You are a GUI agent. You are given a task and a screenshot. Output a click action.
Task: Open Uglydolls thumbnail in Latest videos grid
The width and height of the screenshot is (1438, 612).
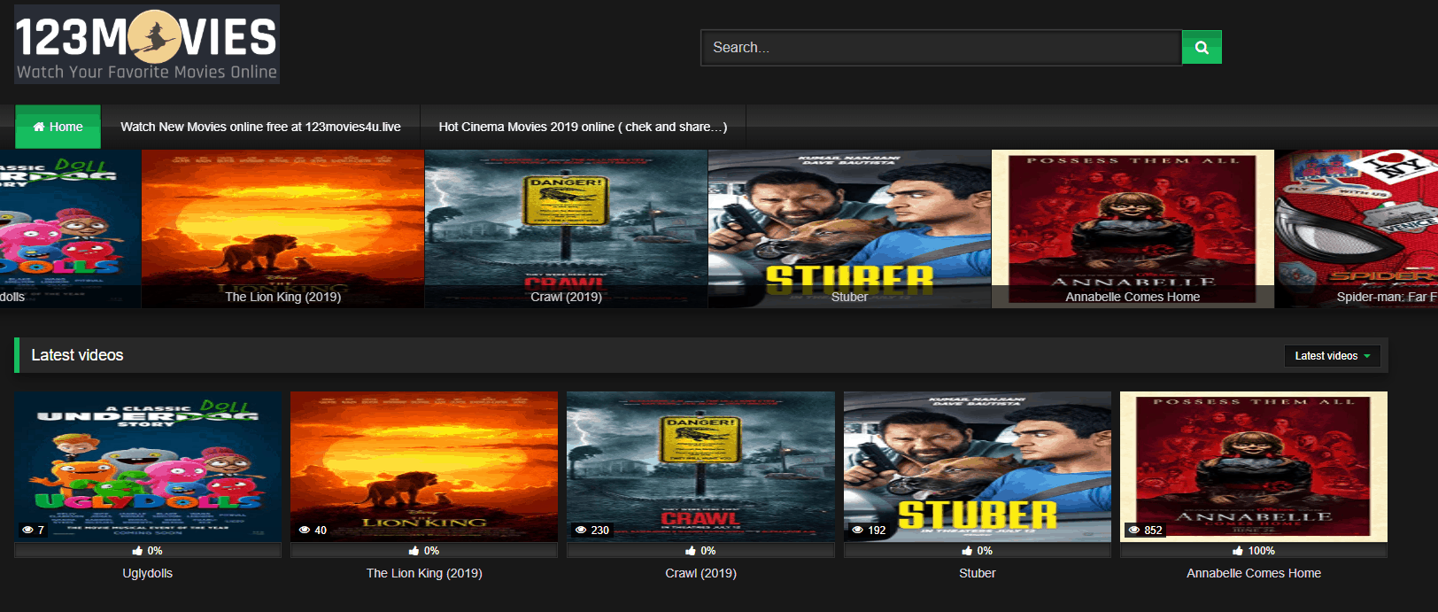coord(148,467)
